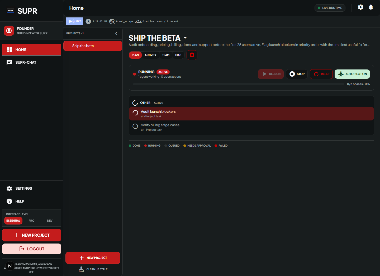Click the Clean Up Stale broom icon

[x=81, y=269]
